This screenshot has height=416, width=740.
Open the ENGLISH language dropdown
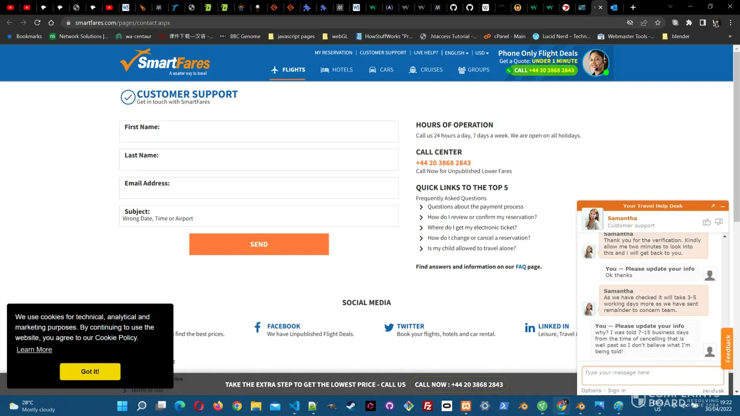457,53
